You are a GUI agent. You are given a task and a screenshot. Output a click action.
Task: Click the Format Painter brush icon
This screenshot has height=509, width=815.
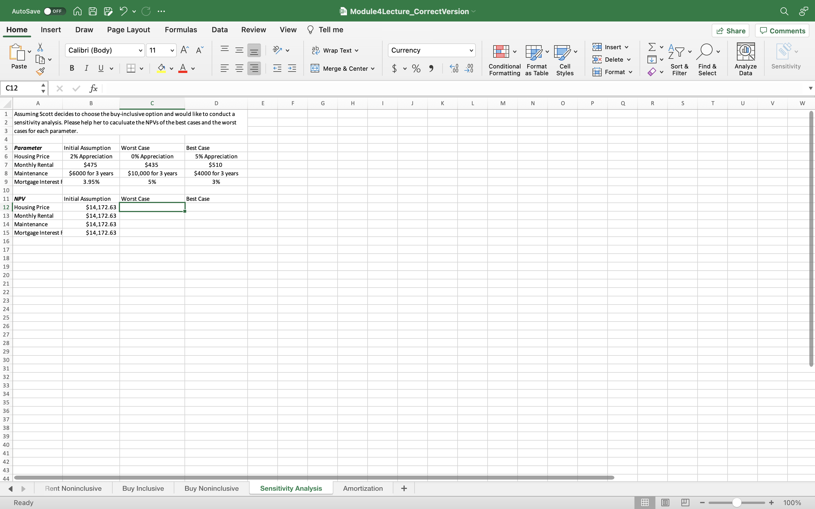pyautogui.click(x=40, y=71)
